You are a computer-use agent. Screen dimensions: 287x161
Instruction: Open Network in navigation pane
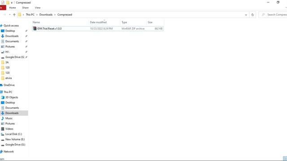[x=9, y=152]
